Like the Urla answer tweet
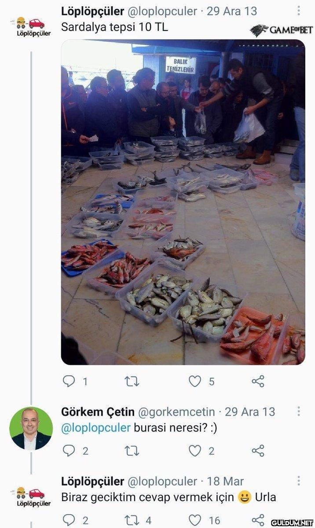 (195, 520)
